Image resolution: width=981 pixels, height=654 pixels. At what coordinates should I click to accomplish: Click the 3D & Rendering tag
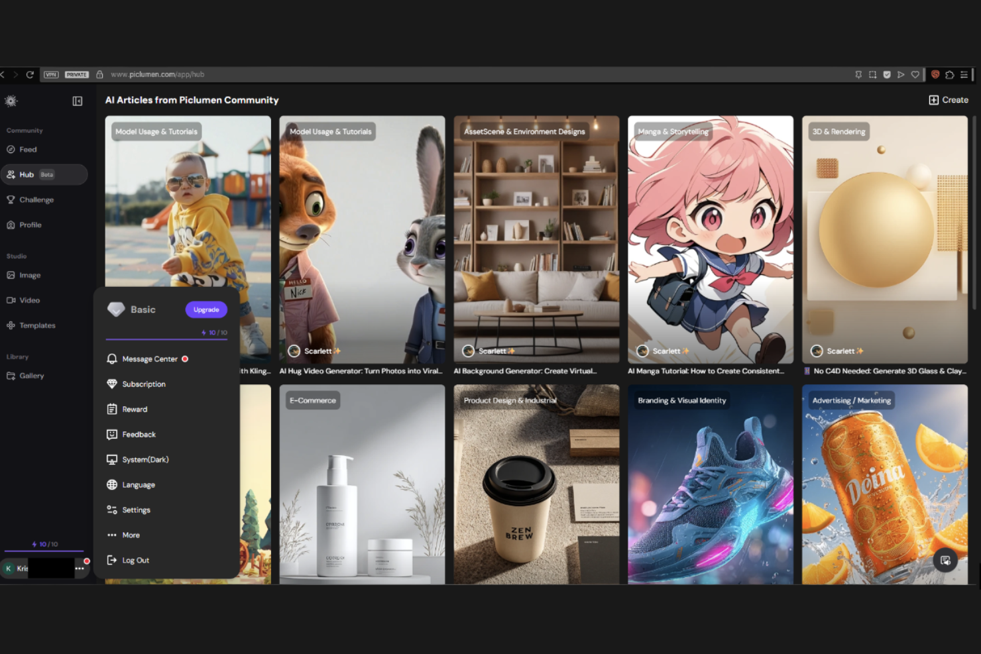coord(838,132)
